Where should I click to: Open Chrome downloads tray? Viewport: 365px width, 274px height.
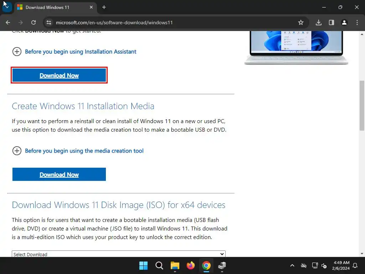pos(319,22)
